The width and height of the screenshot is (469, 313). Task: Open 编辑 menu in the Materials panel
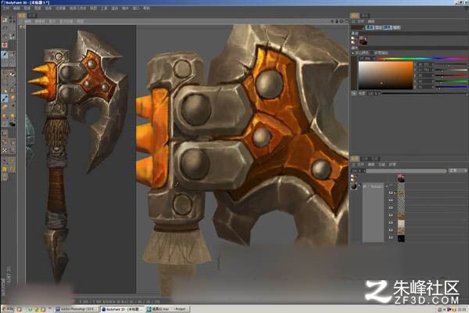point(371,165)
